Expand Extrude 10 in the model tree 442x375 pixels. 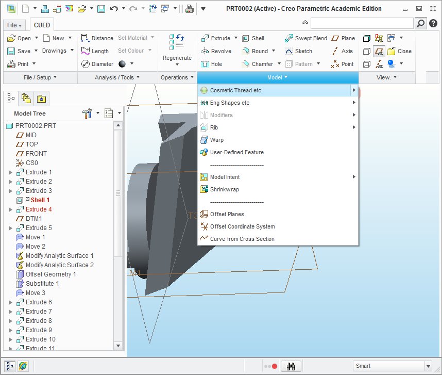pos(10,339)
